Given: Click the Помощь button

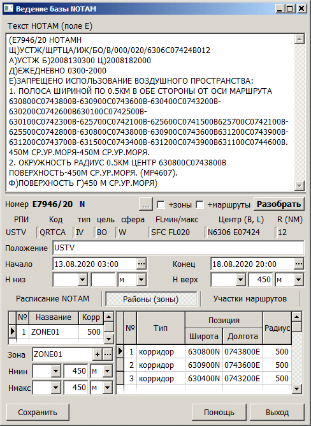Looking at the screenshot, I should [x=219, y=412].
